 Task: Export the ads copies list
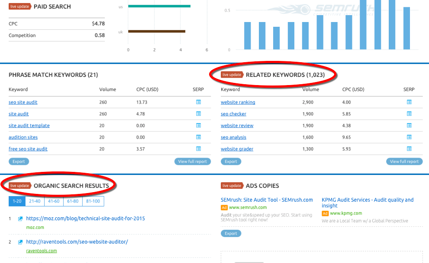[x=231, y=233]
